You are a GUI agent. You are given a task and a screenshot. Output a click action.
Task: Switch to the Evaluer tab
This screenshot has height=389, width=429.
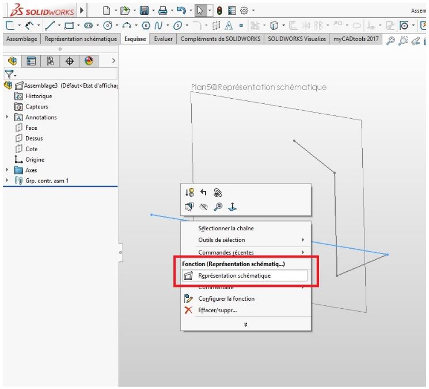(163, 39)
